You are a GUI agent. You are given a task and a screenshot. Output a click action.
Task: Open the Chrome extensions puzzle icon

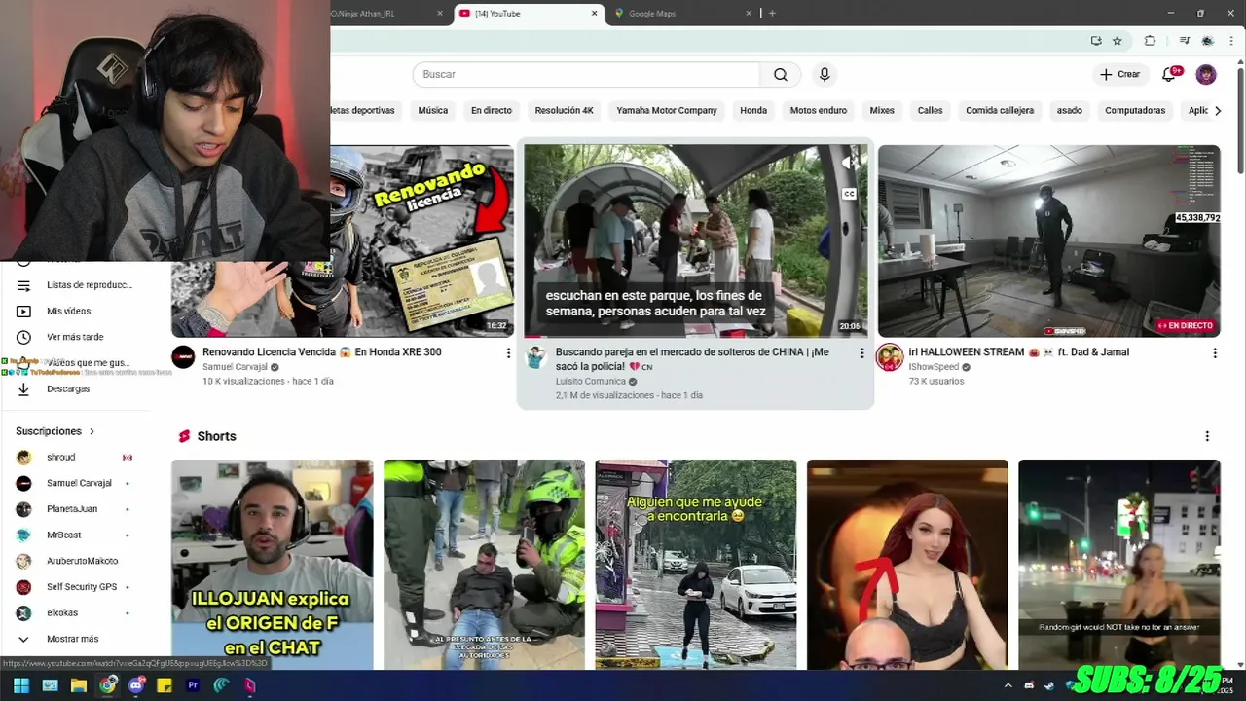1150,41
